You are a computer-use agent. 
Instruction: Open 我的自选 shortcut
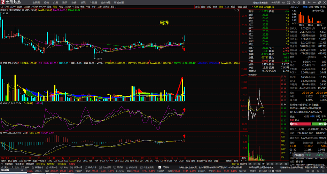tap(131, 167)
